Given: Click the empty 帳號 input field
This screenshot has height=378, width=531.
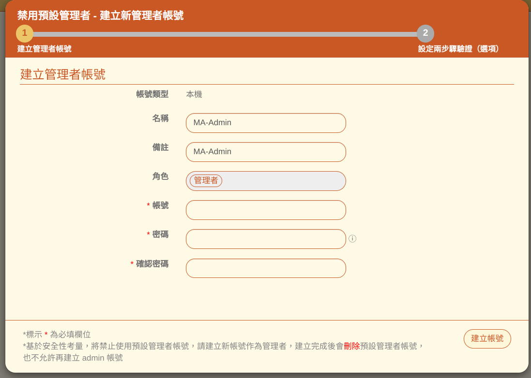Looking at the screenshot, I should (266, 210).
